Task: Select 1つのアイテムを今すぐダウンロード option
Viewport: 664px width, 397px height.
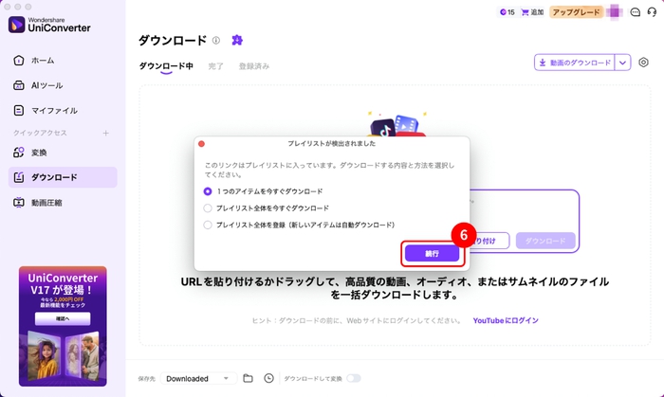Action: (209, 190)
